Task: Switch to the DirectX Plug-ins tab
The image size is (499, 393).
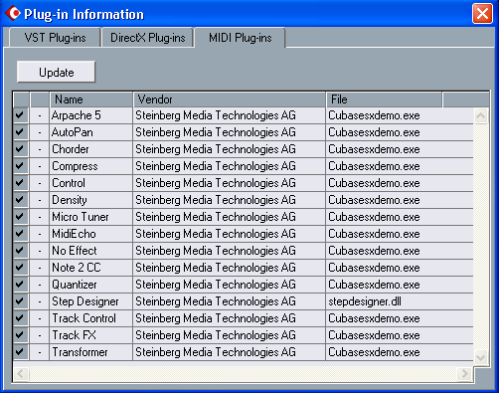Action: pyautogui.click(x=148, y=38)
